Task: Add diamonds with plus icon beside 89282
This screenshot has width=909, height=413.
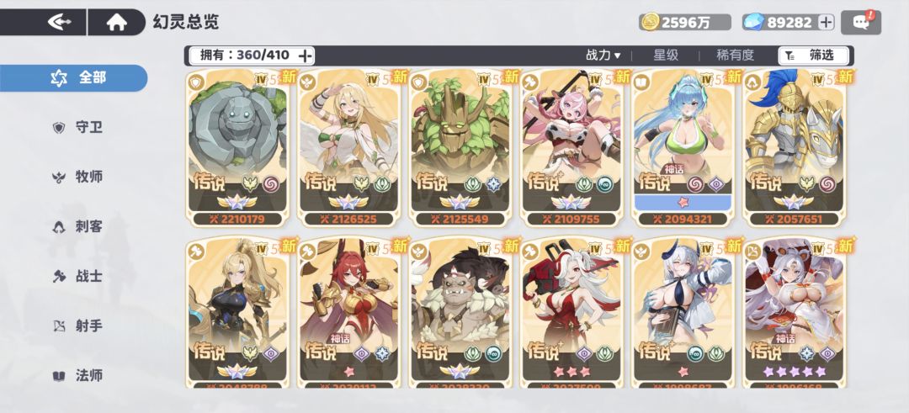Action: tap(826, 22)
